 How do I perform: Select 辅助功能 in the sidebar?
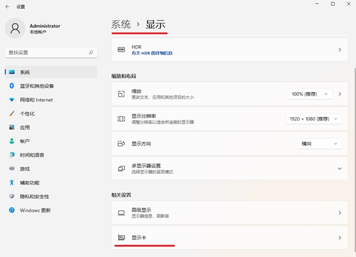[51, 183]
